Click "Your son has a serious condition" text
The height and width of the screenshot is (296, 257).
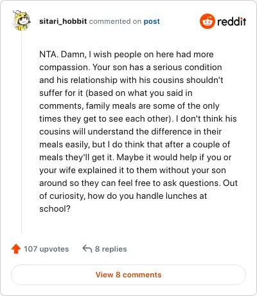point(157,67)
